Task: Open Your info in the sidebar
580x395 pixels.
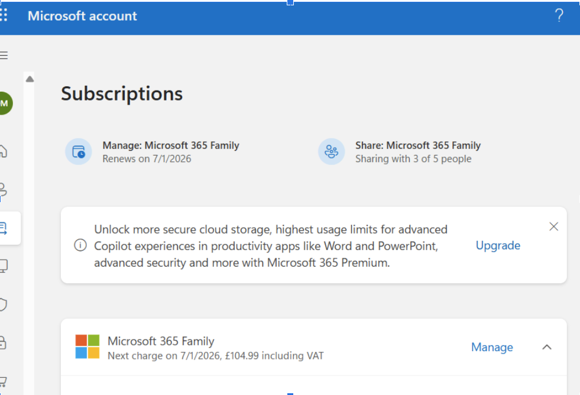Action: [4, 190]
